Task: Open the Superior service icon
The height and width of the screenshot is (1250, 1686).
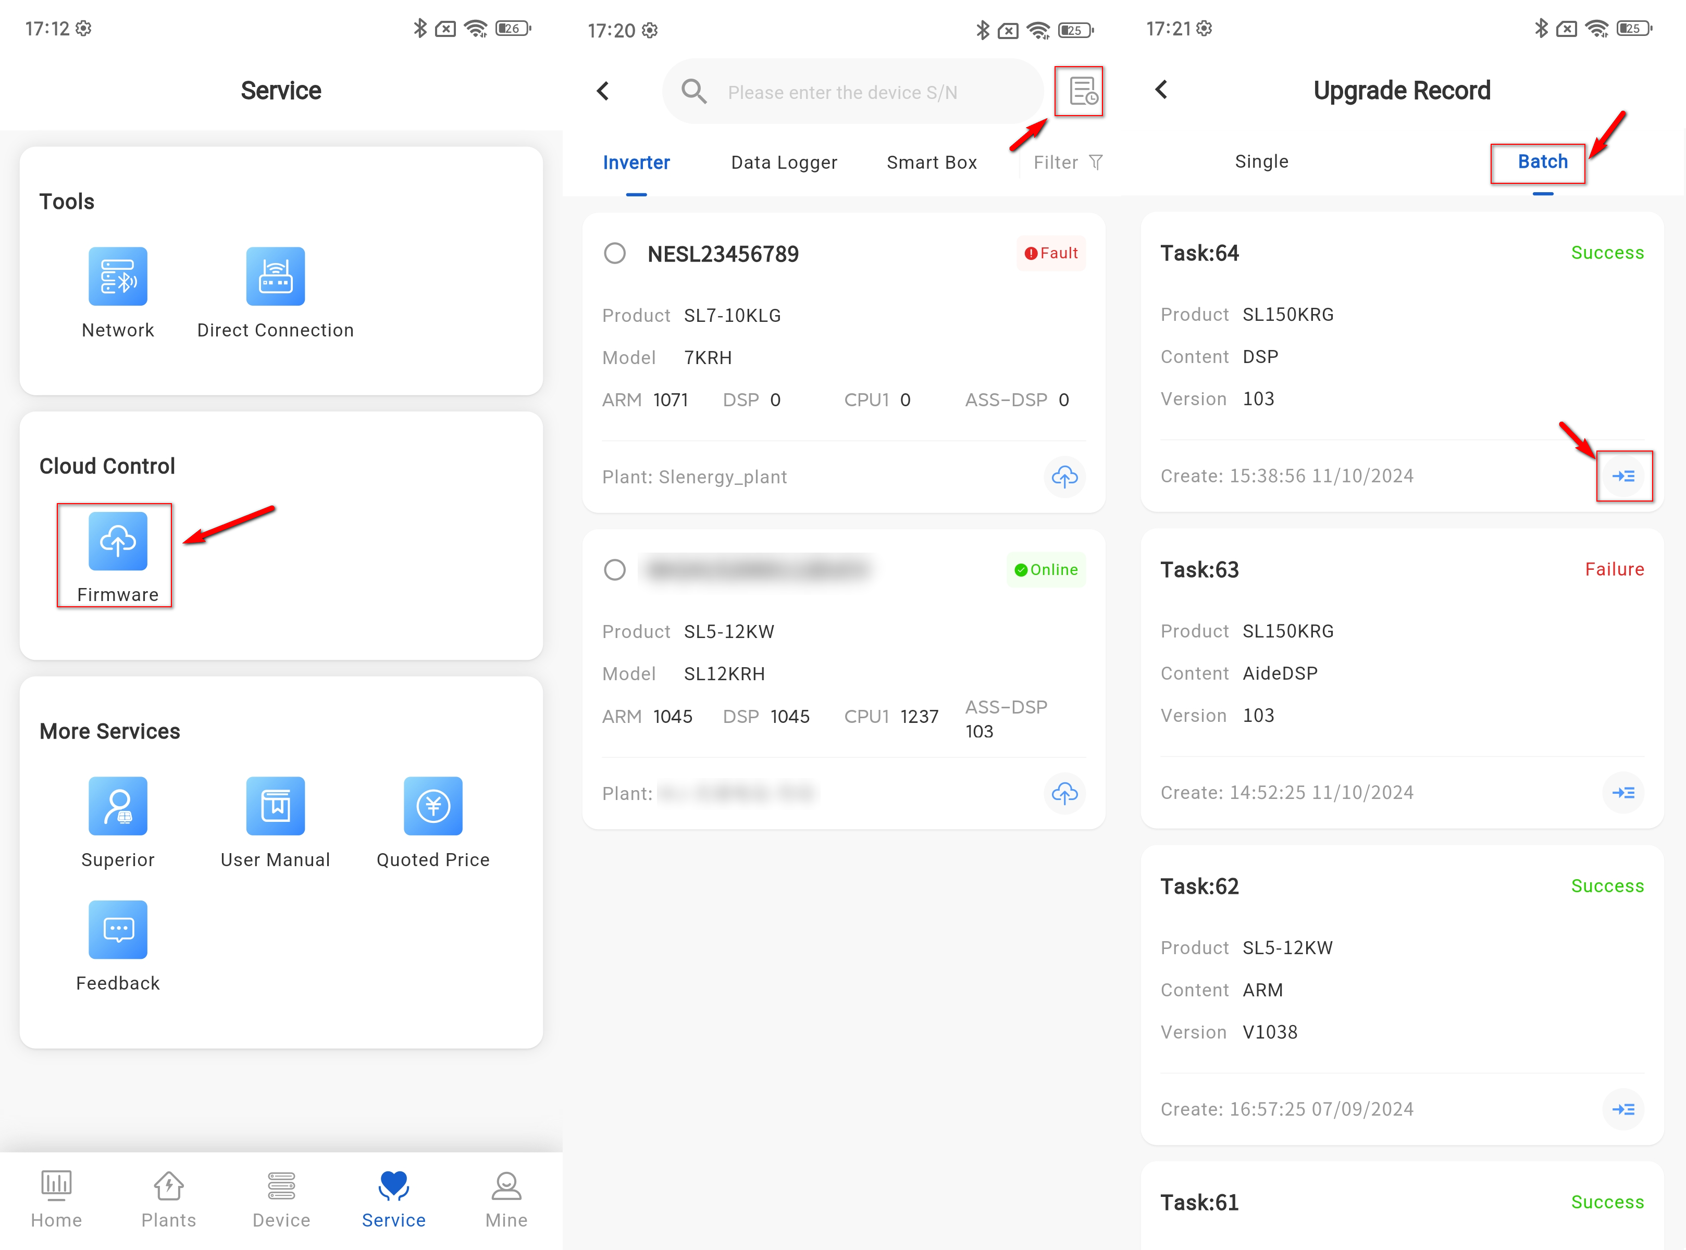Action: pos(117,806)
